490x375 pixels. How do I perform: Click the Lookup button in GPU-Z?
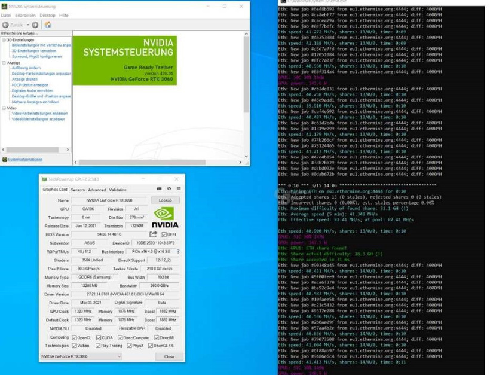(164, 200)
